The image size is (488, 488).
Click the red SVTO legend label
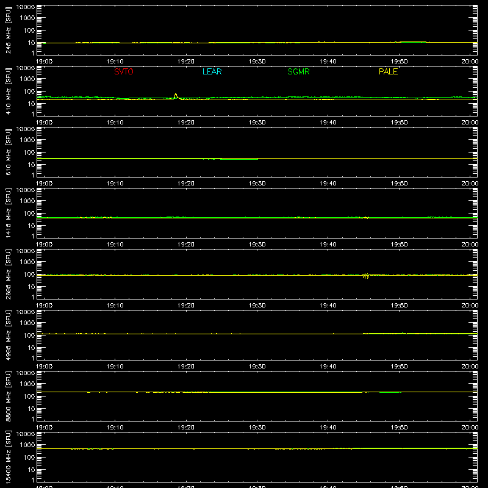coord(124,71)
